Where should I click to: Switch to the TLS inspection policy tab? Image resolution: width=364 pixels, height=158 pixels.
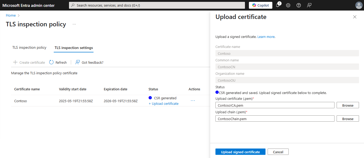(x=29, y=48)
